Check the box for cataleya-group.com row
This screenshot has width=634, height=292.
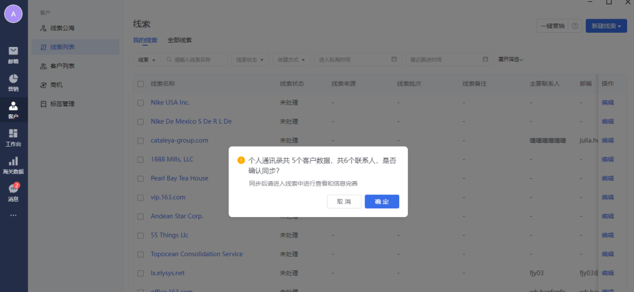tap(141, 140)
